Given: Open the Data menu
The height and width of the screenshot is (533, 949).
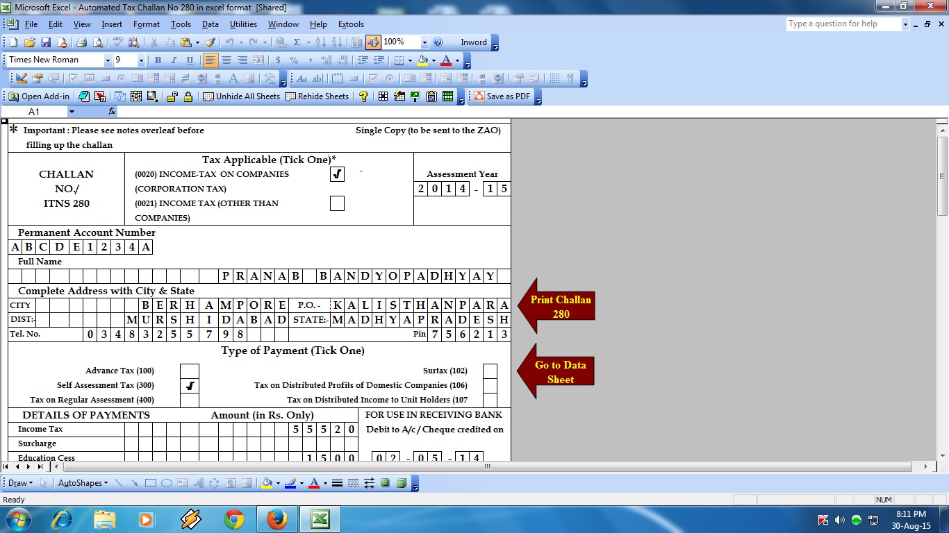Looking at the screenshot, I should pyautogui.click(x=211, y=24).
